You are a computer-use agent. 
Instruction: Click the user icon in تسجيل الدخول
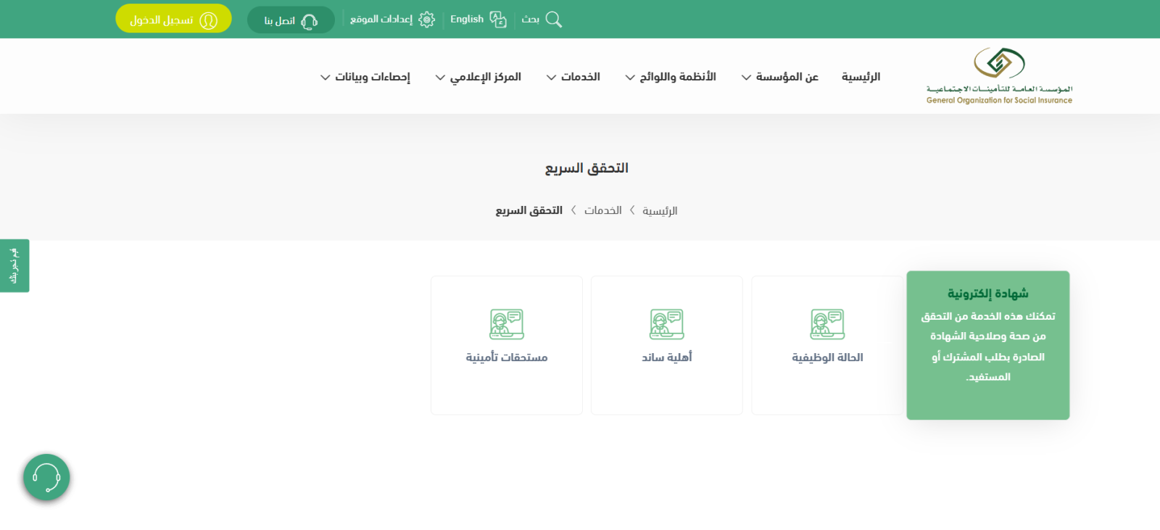coord(209,20)
